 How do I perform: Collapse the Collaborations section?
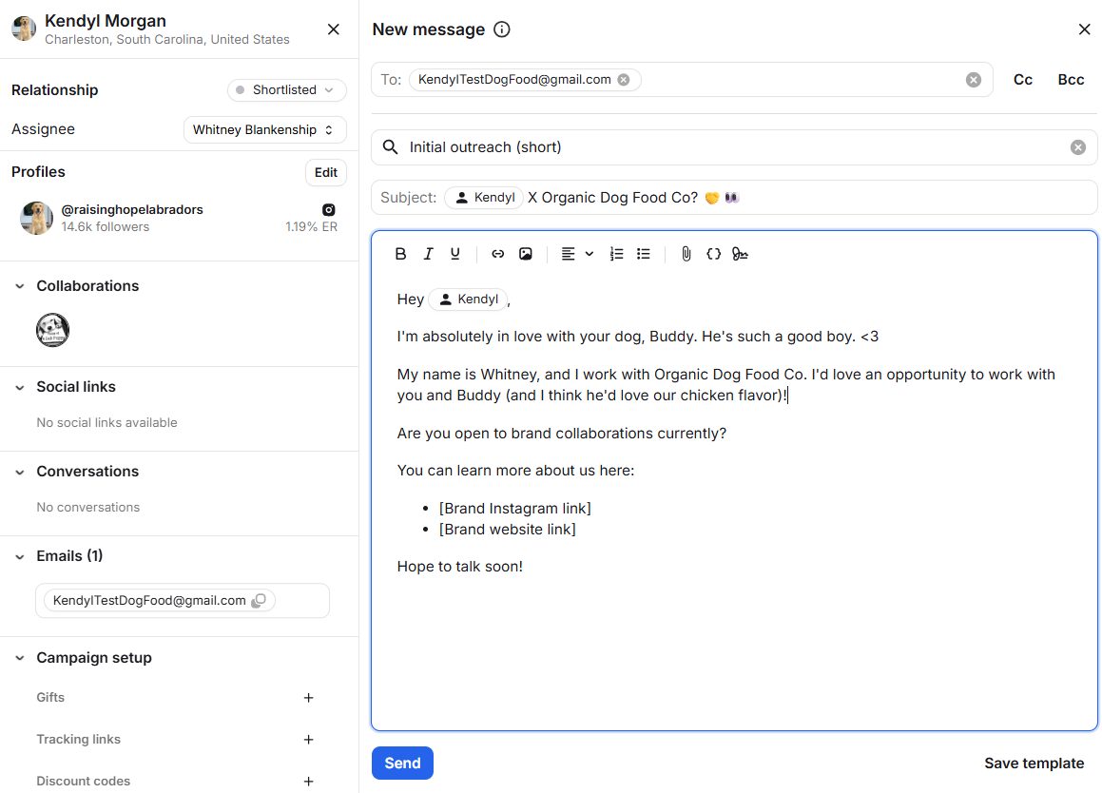click(x=20, y=286)
